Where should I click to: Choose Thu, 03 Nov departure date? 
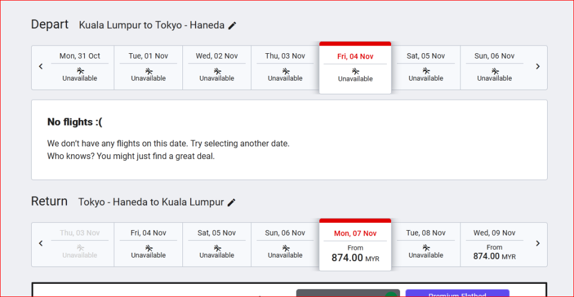(285, 67)
